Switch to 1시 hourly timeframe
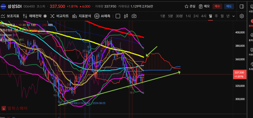 [x=188, y=16]
